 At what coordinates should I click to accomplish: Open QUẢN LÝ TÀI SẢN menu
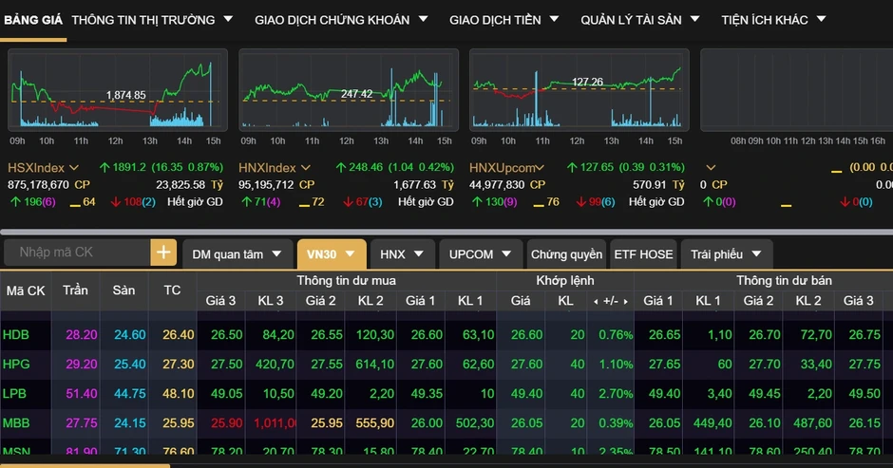[639, 20]
